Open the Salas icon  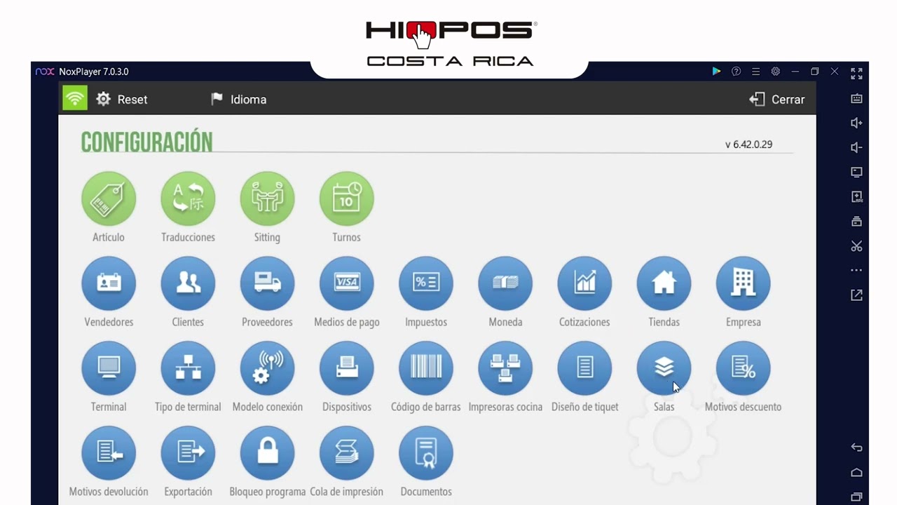click(664, 368)
